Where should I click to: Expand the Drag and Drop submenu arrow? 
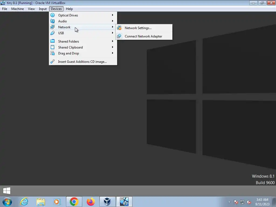[x=112, y=53]
